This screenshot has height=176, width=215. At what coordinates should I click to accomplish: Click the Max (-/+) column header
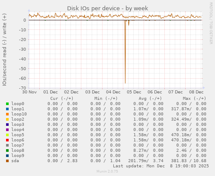coord(194,99)
